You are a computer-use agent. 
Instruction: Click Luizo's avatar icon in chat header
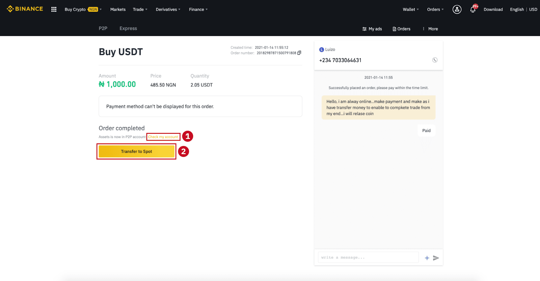coord(322,50)
